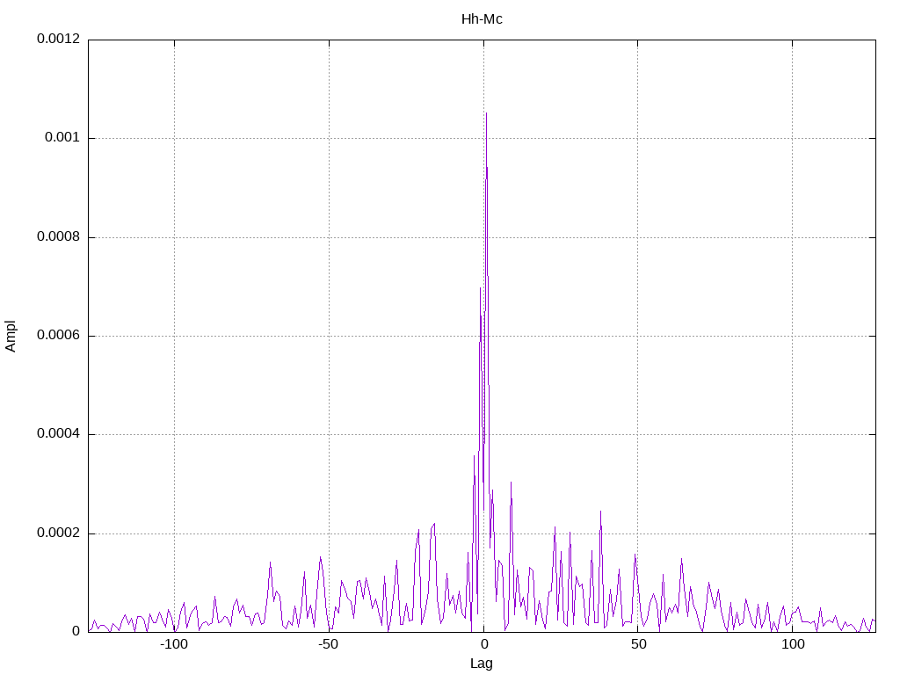
Task: Click the x-axis tick label -50
Action: pyautogui.click(x=329, y=644)
